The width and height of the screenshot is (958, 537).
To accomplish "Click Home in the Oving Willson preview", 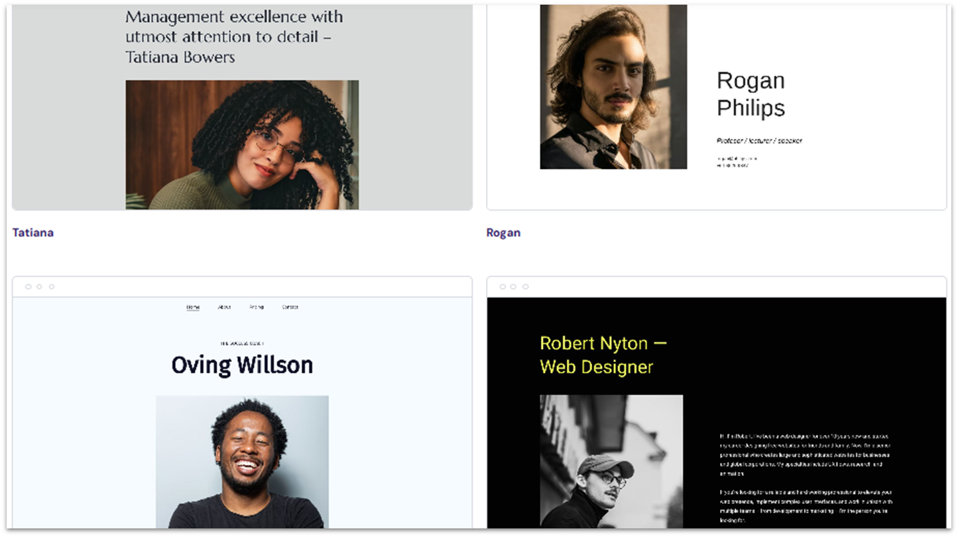I will (193, 307).
